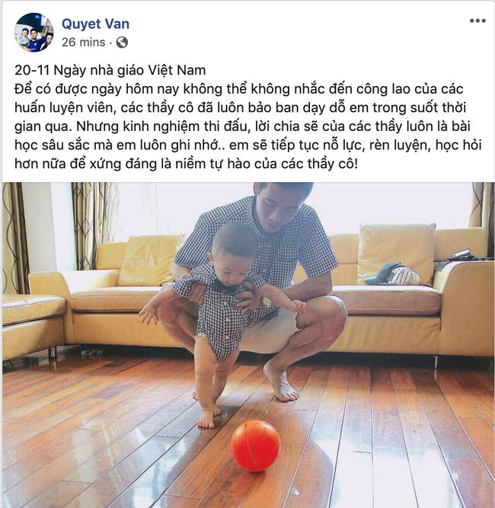Viewport: 495px width, 508px height.
Task: Click the man's bare foot in the photo
Action: (280, 382)
